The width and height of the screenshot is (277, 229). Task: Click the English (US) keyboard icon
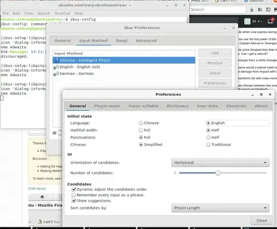point(56,67)
